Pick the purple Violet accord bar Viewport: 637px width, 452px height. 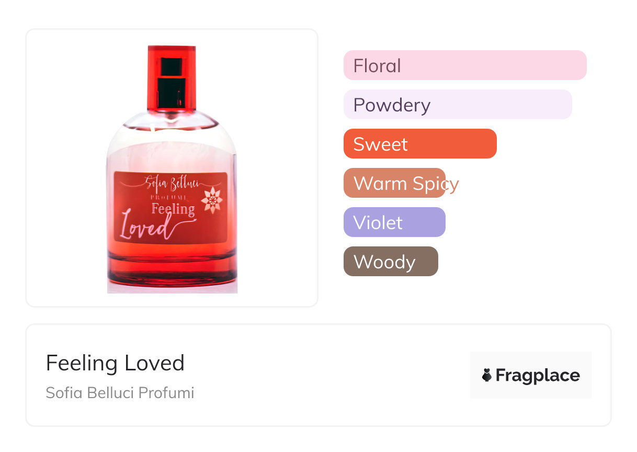click(394, 222)
